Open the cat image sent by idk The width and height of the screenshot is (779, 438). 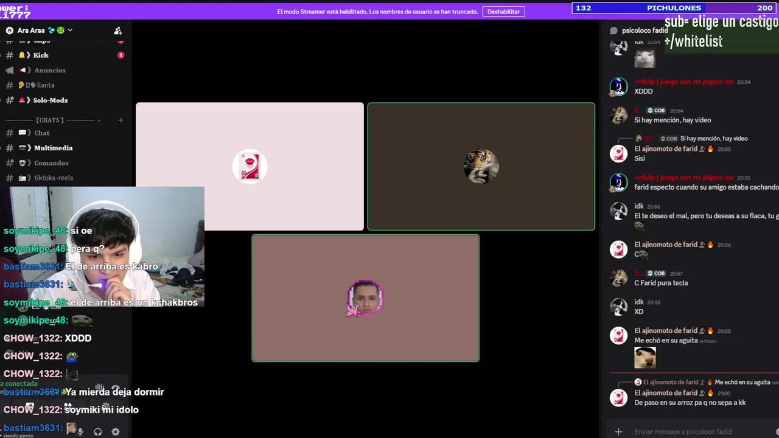tap(645, 58)
